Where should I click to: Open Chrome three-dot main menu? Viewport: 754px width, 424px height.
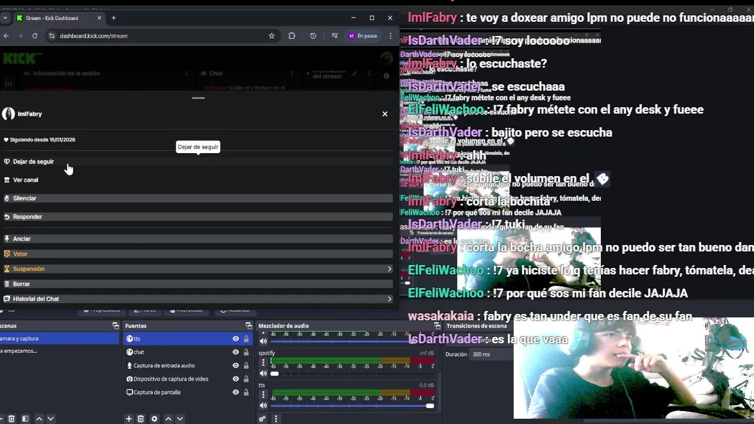tap(390, 36)
